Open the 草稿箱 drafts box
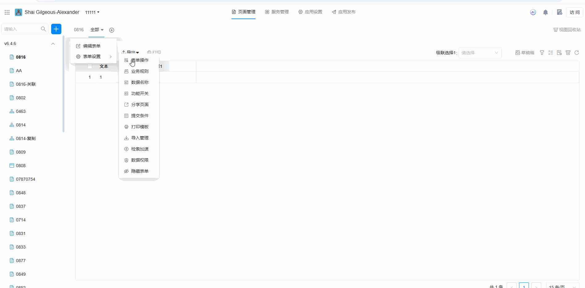Screen dimensions: 585x288 (x=525, y=53)
